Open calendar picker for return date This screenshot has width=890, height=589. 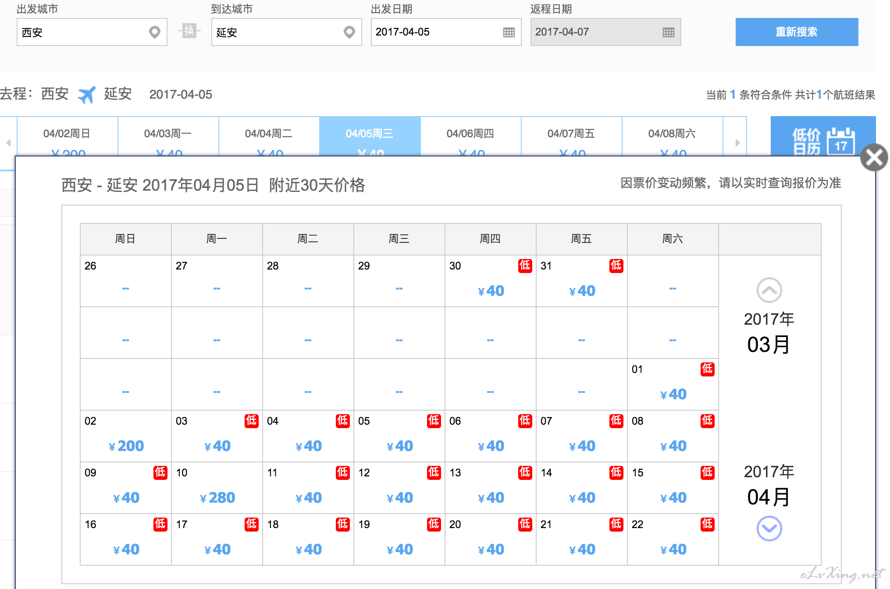[668, 32]
